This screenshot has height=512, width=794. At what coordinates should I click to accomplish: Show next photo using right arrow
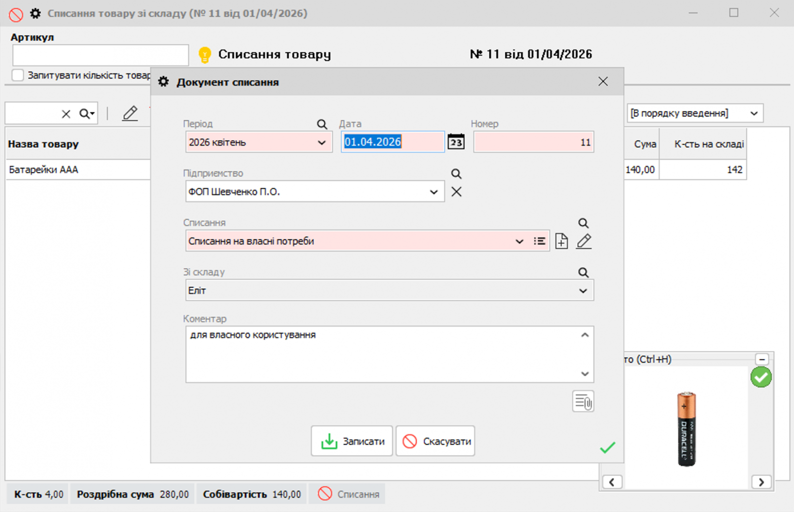(761, 482)
